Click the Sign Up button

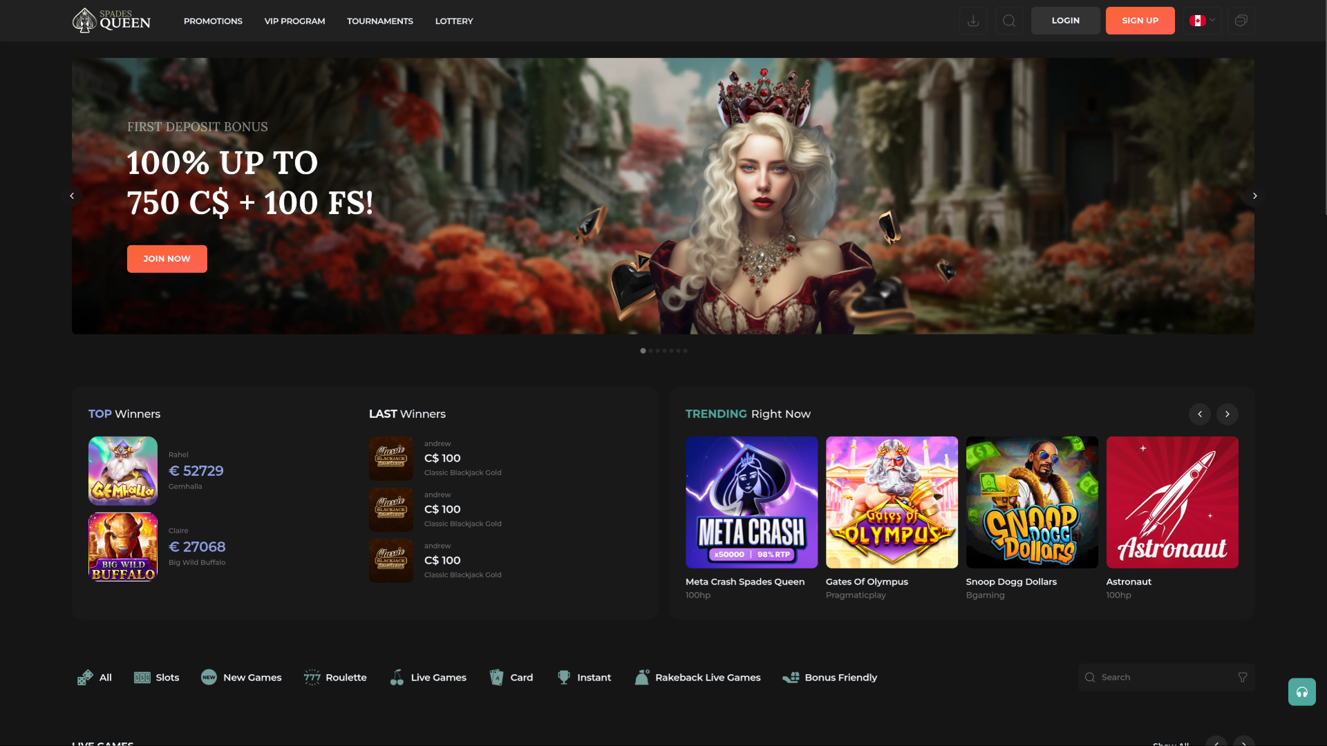(x=1140, y=21)
